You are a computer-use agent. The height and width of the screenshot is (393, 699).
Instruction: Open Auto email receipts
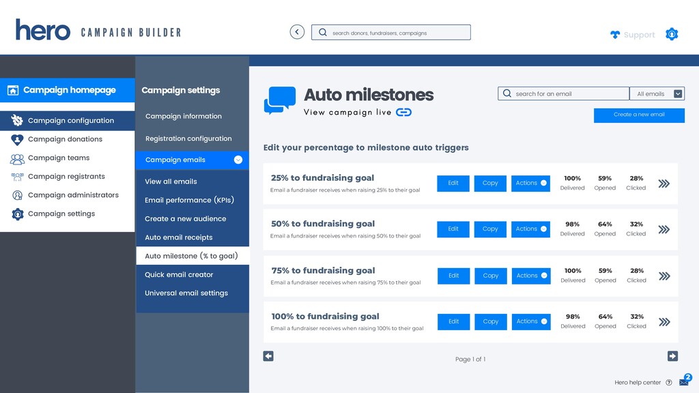pos(179,237)
